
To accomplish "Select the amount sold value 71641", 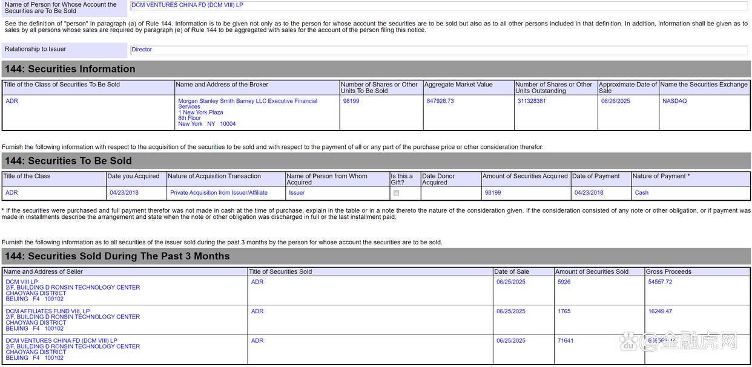I will click(566, 340).
